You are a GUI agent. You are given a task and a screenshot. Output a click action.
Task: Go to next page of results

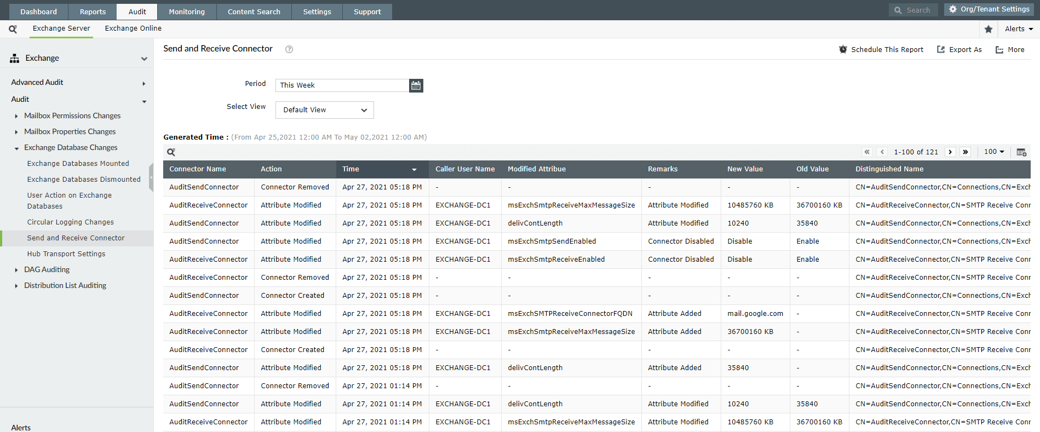point(950,152)
